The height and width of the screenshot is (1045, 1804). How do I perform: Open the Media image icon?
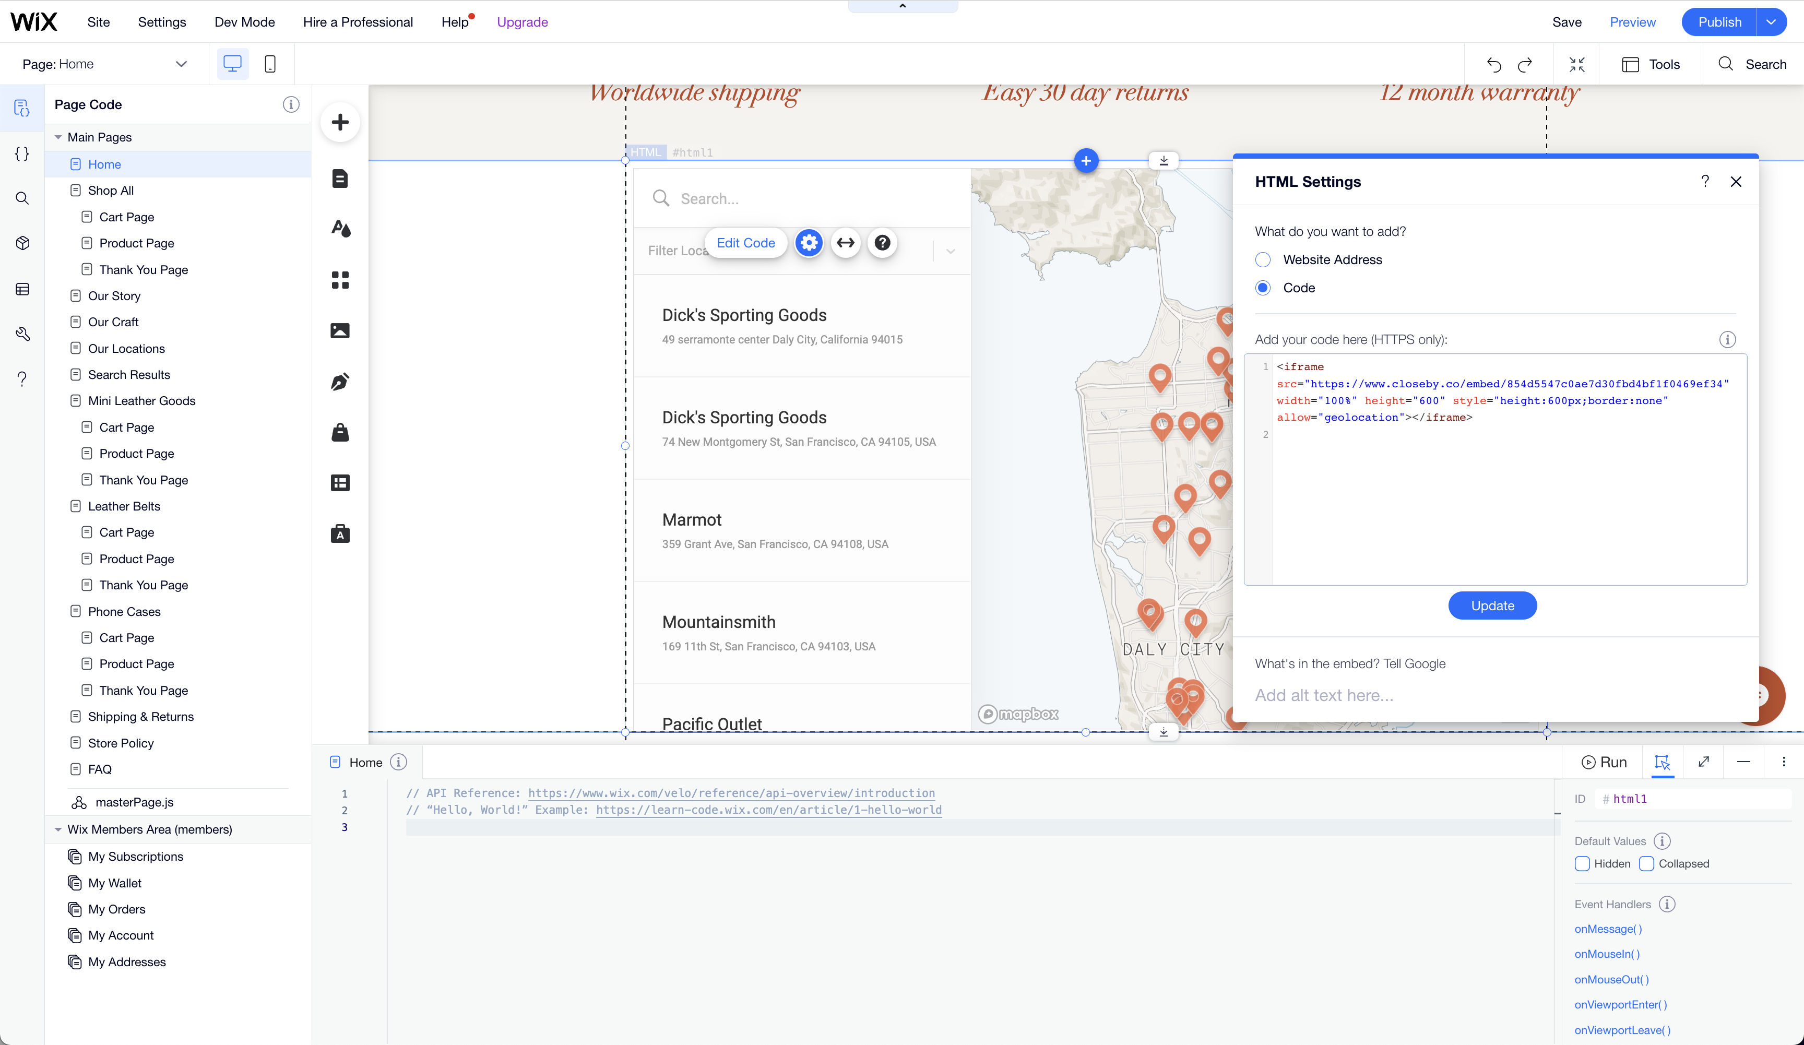coord(340,331)
